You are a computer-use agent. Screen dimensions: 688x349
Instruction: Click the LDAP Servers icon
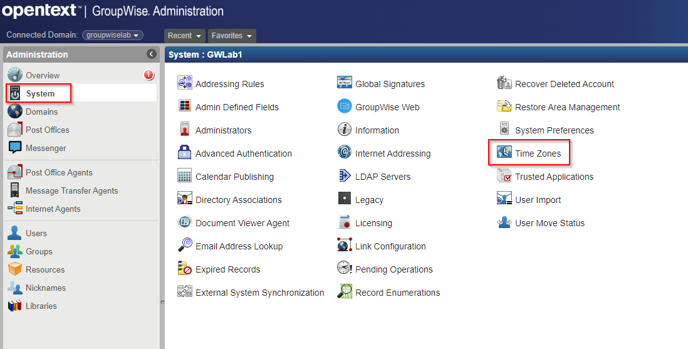(x=345, y=177)
